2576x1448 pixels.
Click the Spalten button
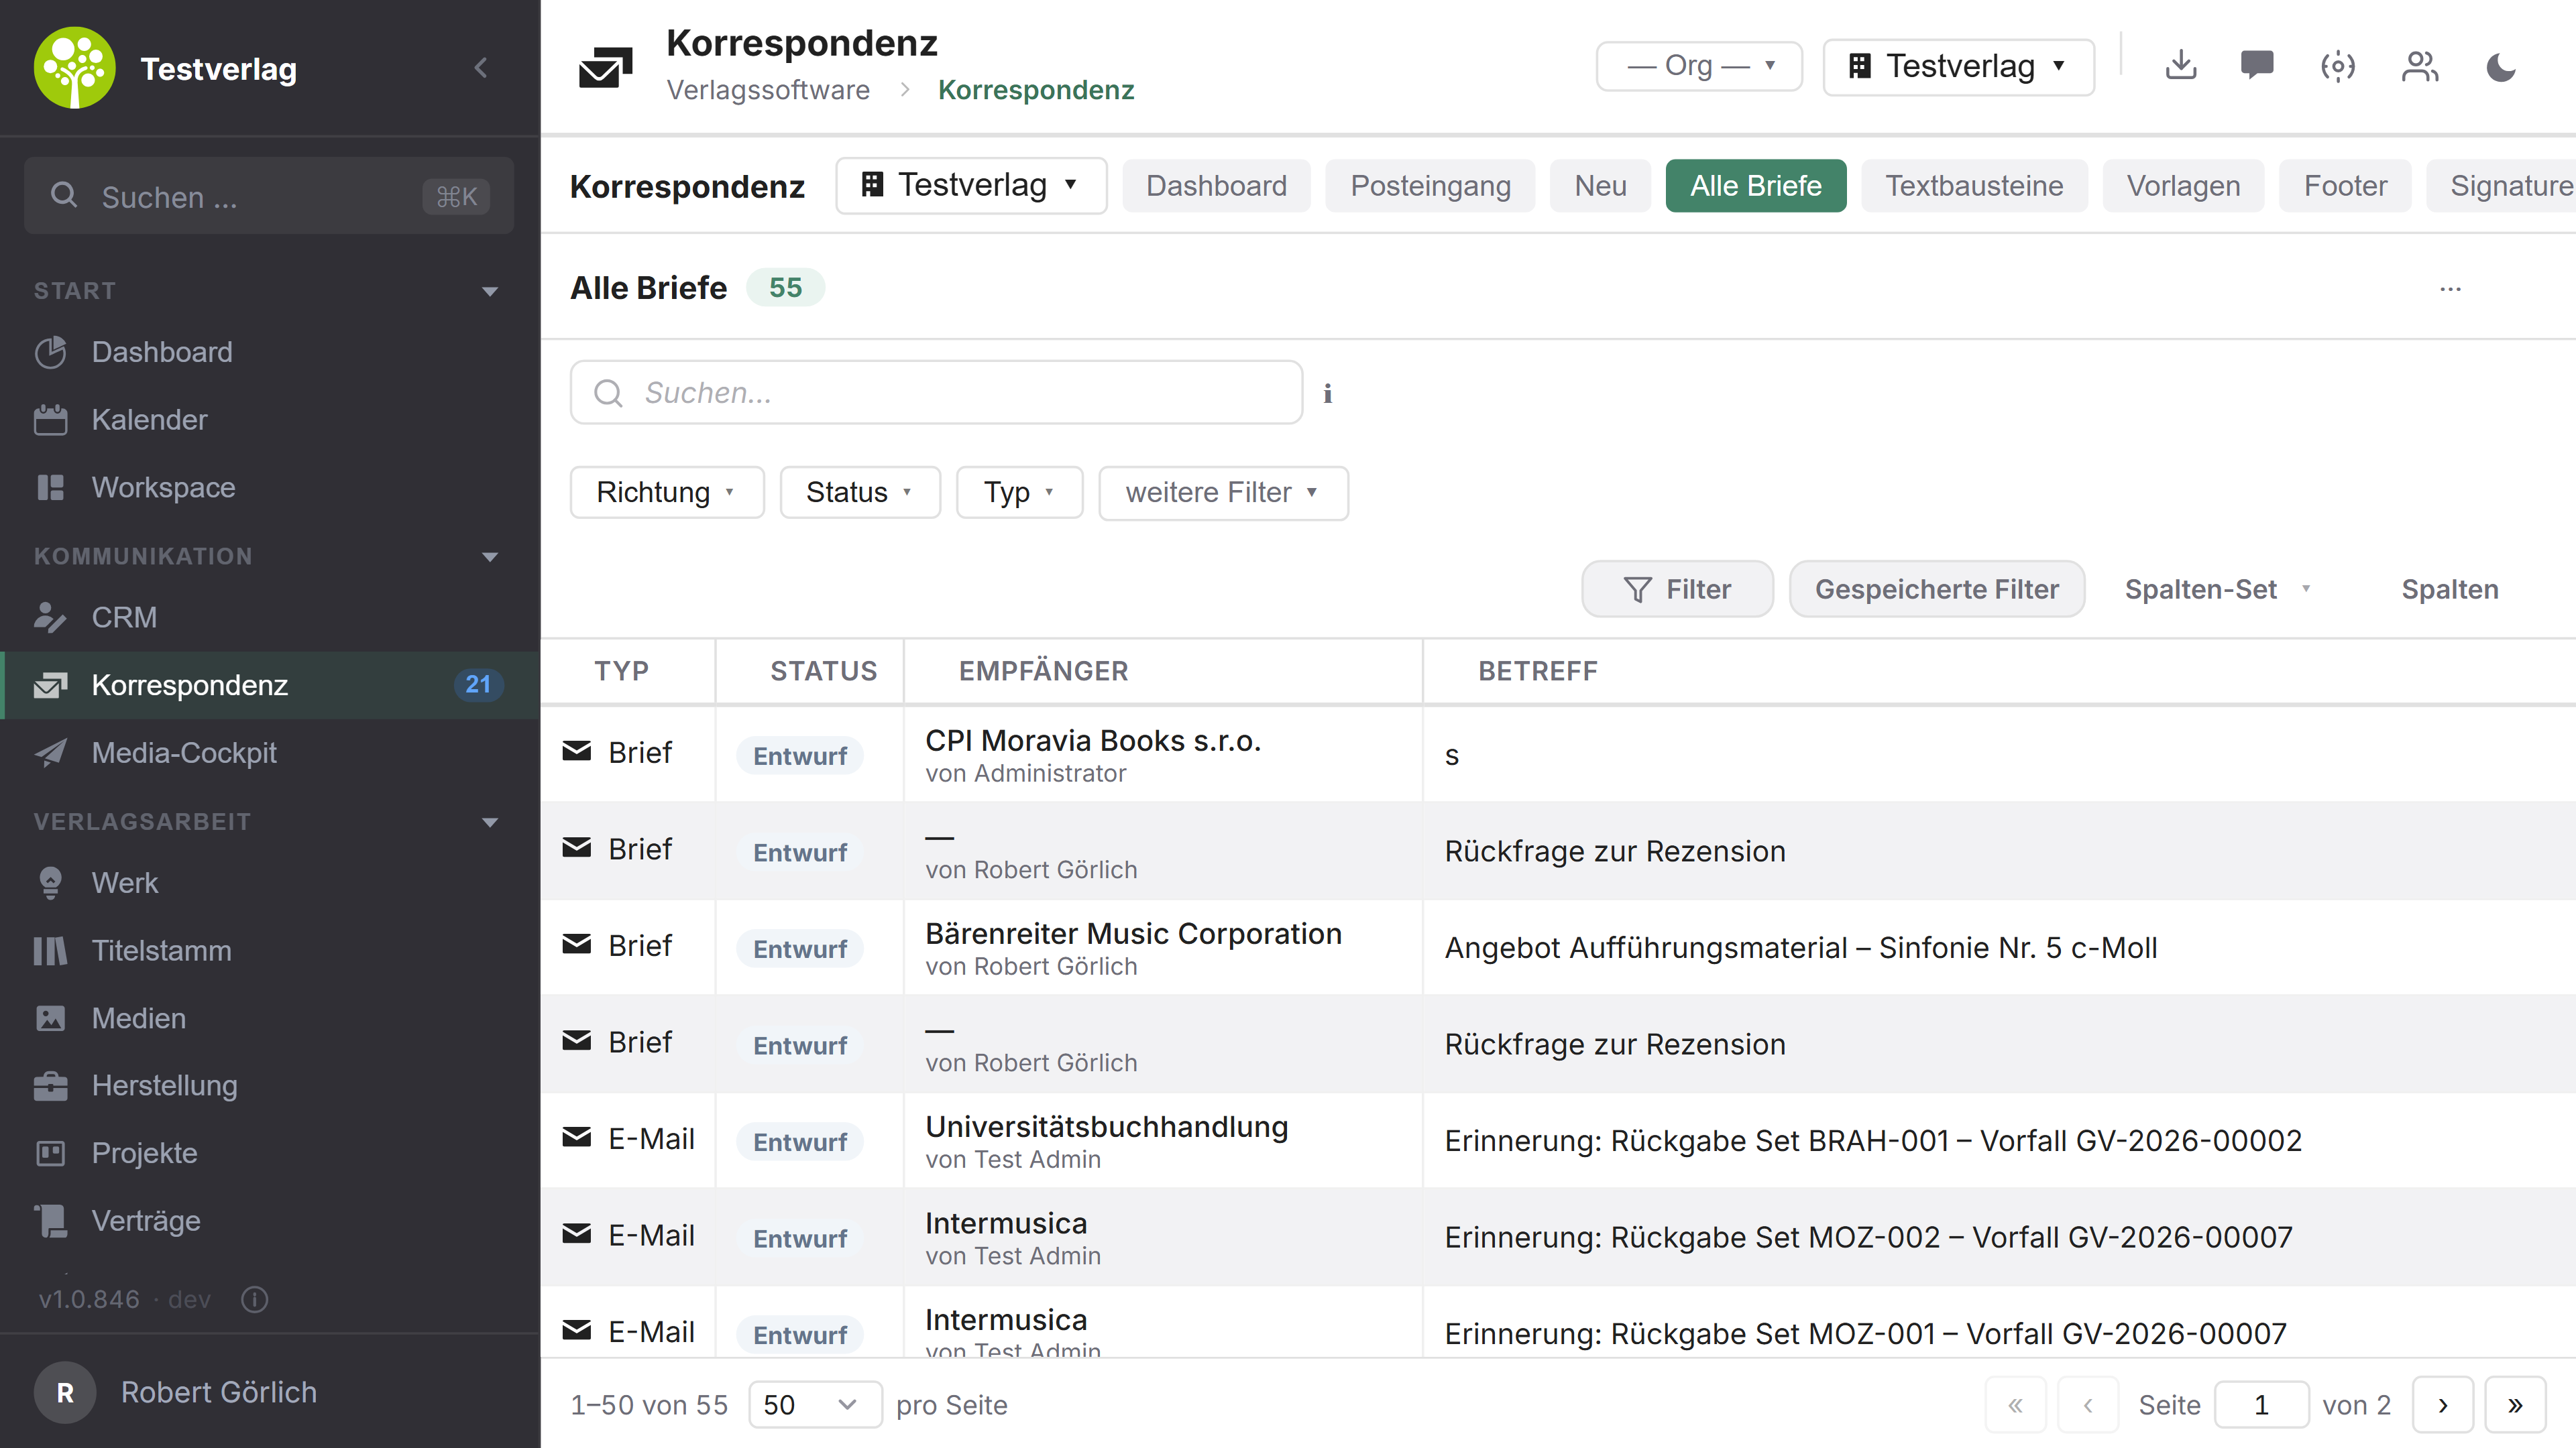[2450, 590]
